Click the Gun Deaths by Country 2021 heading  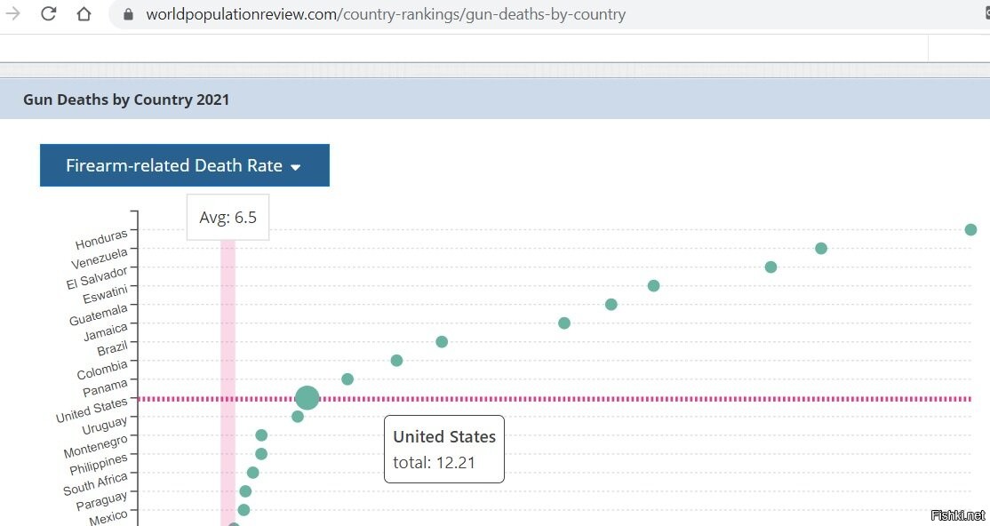[126, 100]
